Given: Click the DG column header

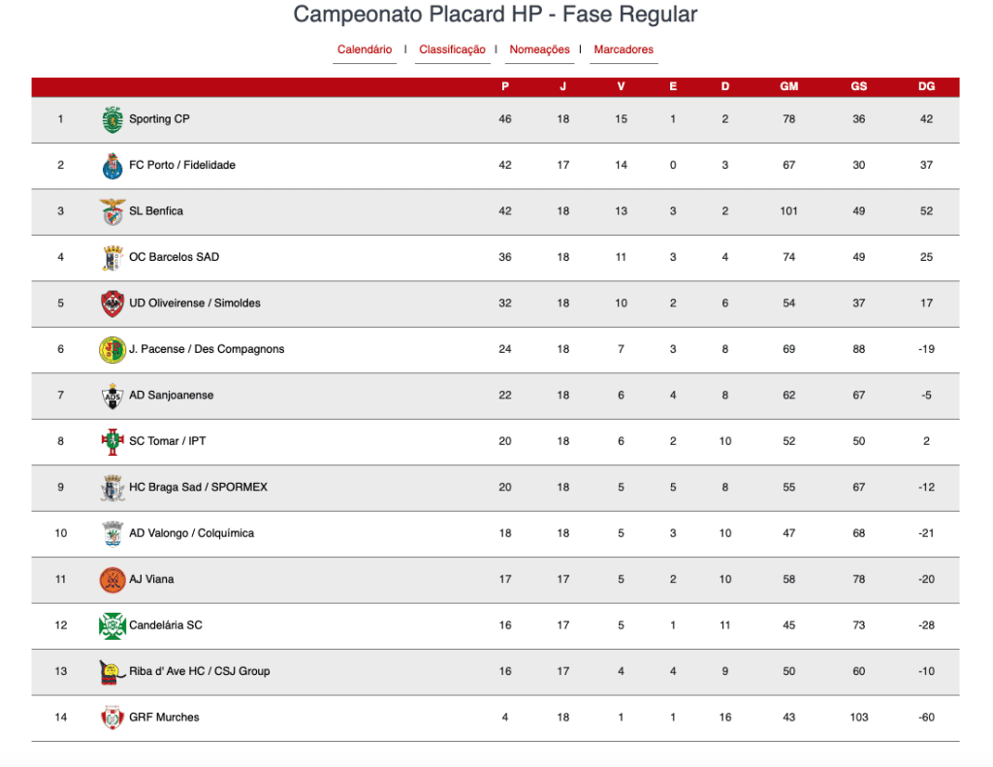Looking at the screenshot, I should coord(926,86).
